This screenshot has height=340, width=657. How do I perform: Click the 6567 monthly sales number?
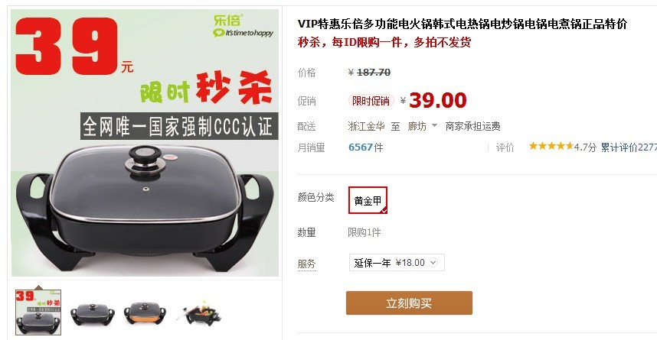[361, 147]
